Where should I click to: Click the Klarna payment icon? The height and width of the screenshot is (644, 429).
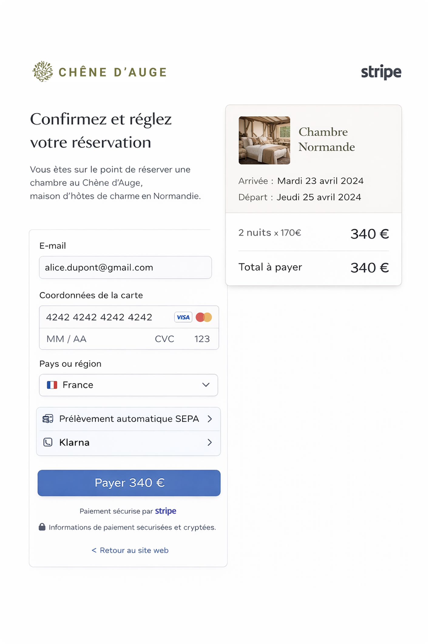[48, 442]
